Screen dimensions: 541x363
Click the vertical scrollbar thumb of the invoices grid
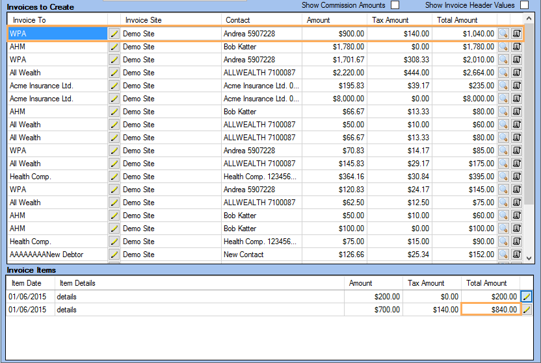tap(529, 114)
